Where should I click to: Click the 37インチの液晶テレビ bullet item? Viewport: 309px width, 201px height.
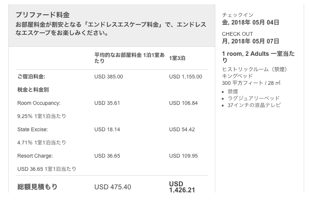254,105
